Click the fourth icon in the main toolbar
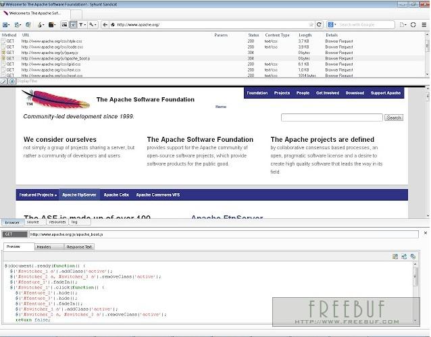 click(40, 25)
